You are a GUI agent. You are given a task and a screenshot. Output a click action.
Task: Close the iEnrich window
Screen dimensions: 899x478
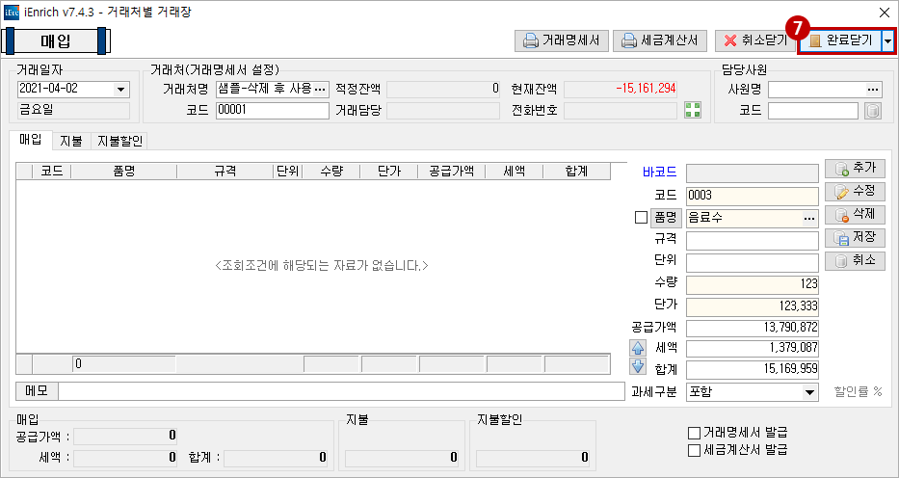tap(884, 12)
